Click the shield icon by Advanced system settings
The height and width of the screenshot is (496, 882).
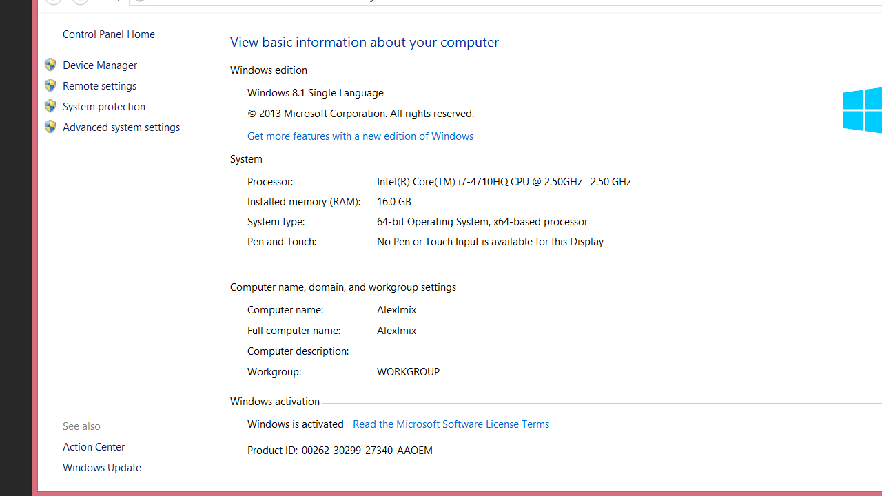[50, 127]
